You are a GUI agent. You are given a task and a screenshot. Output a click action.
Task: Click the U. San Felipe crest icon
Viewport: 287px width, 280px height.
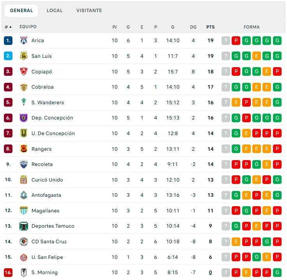click(x=24, y=257)
